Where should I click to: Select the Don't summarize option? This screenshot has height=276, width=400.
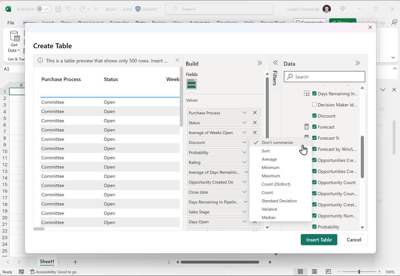(x=280, y=142)
